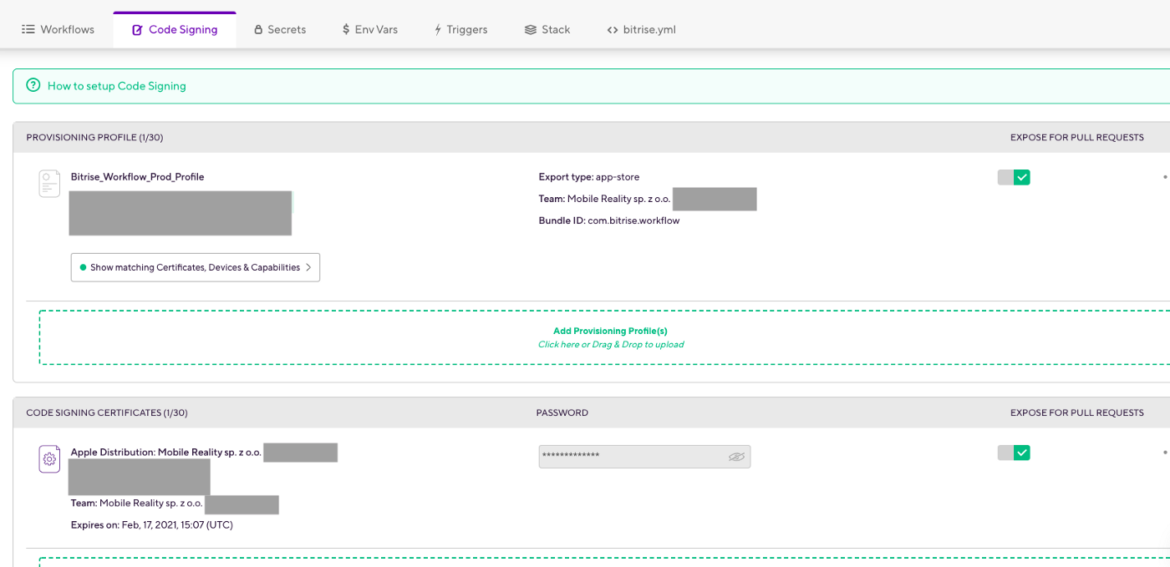The width and height of the screenshot is (1170, 567).
Task: Click the Provisioning Profile (1/30) header
Action: click(94, 137)
